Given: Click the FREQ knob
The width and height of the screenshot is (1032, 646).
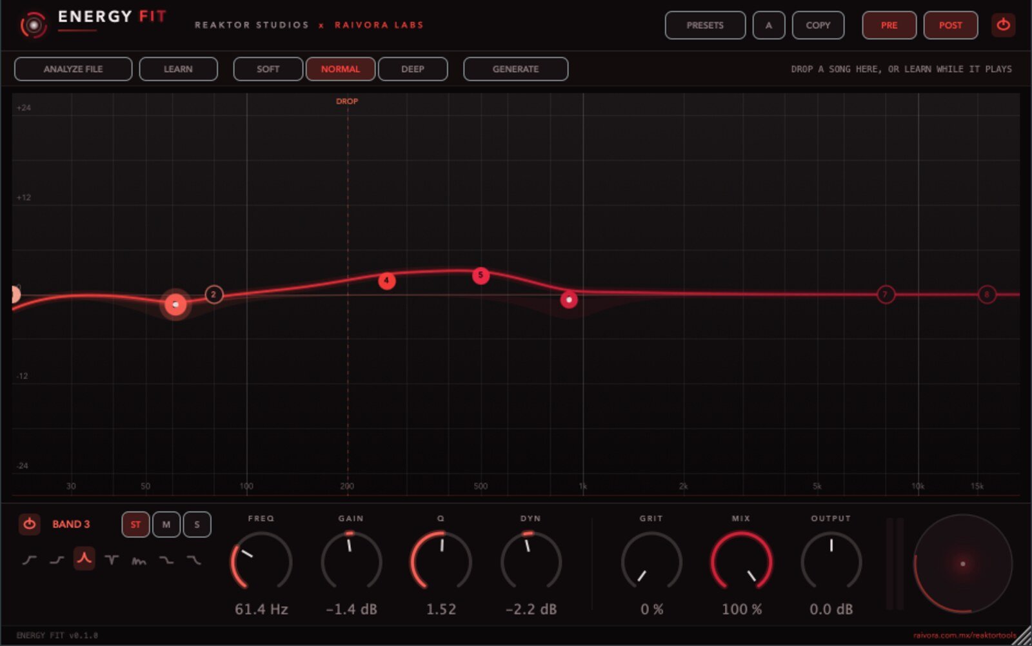Looking at the screenshot, I should click(x=261, y=562).
